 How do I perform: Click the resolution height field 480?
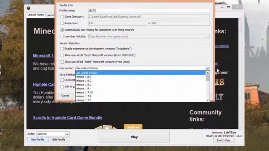pos(180,23)
